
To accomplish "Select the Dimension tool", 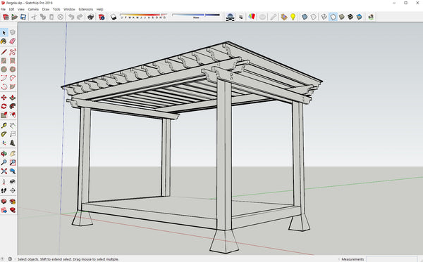I will pyautogui.click(x=13, y=125).
